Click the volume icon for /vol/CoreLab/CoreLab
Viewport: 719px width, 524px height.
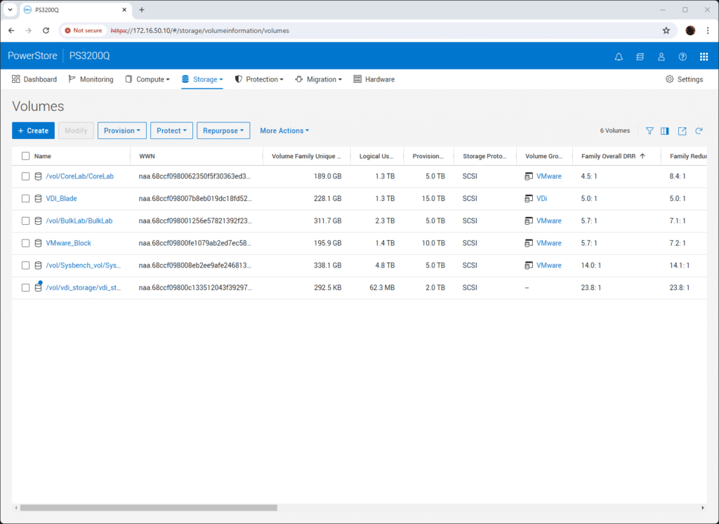pos(39,176)
